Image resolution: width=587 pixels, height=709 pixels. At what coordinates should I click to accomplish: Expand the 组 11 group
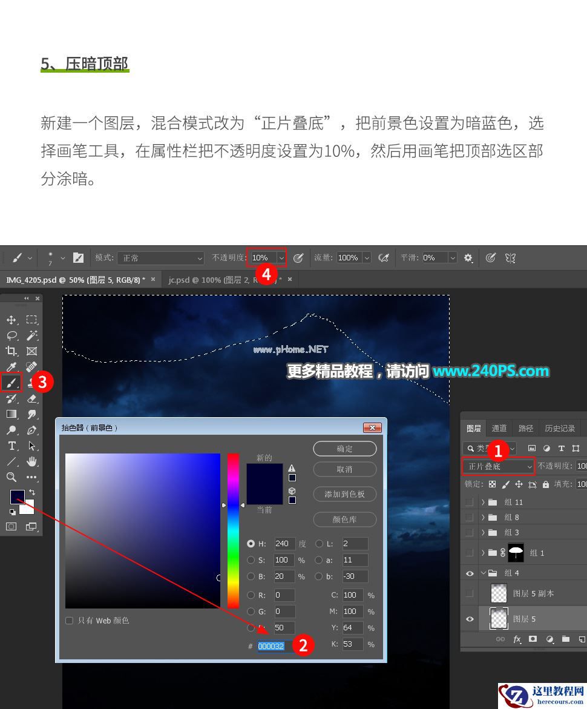pyautogui.click(x=483, y=502)
